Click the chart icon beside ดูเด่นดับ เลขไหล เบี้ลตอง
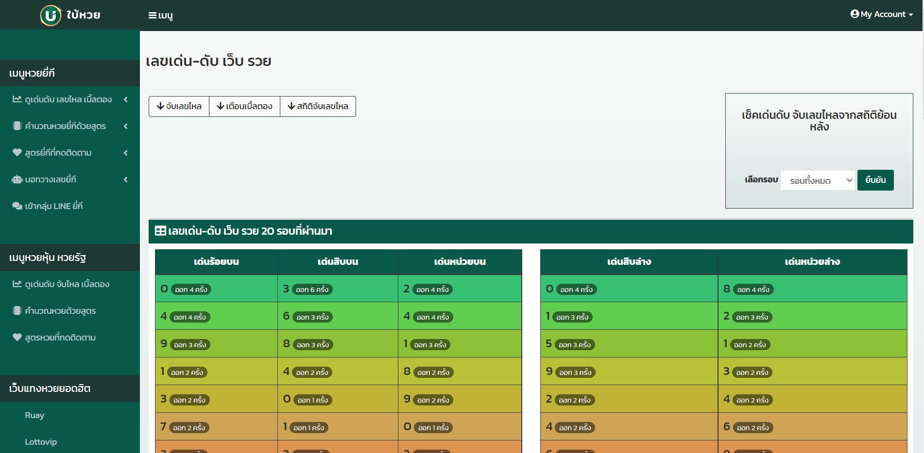 (17, 99)
